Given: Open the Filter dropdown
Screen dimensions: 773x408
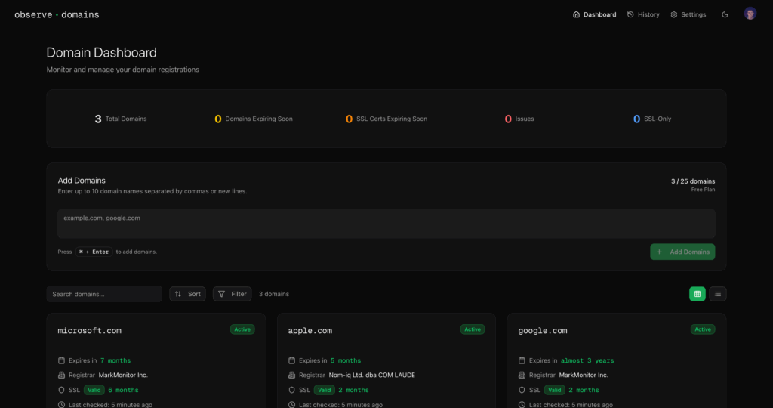Looking at the screenshot, I should [232, 294].
